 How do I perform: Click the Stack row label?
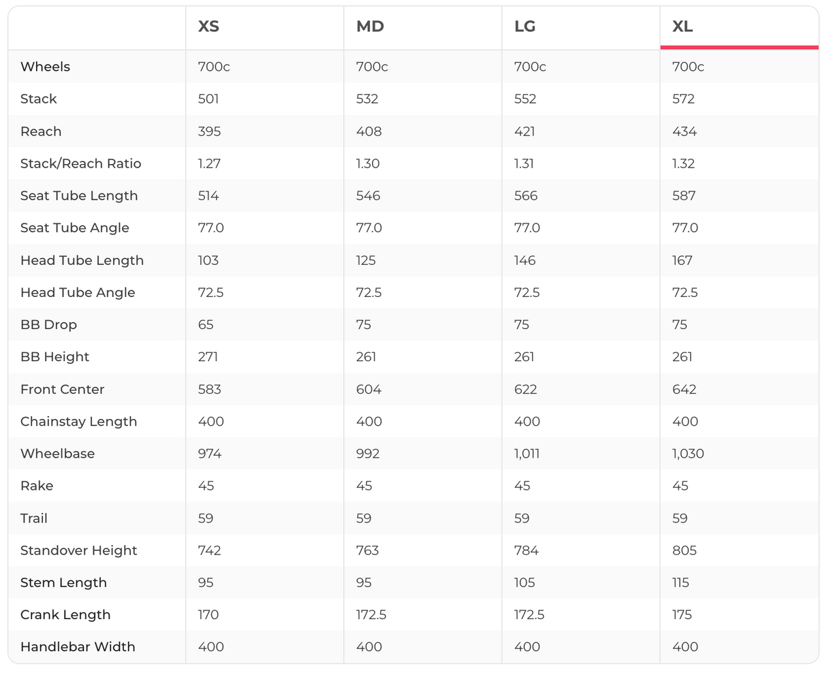point(39,99)
